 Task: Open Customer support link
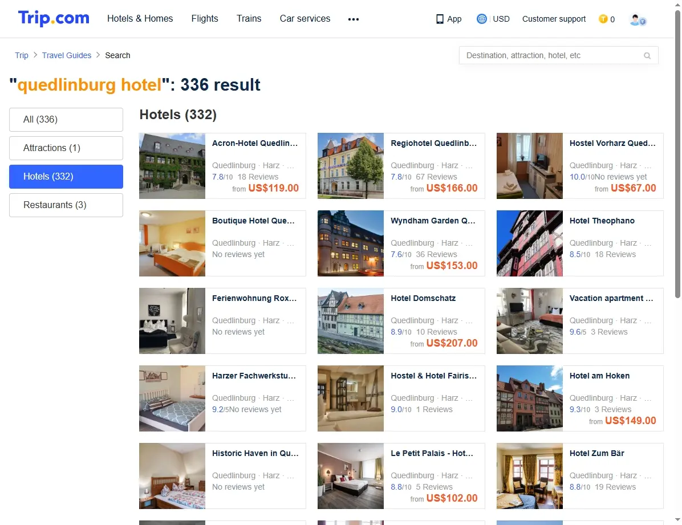(x=554, y=19)
